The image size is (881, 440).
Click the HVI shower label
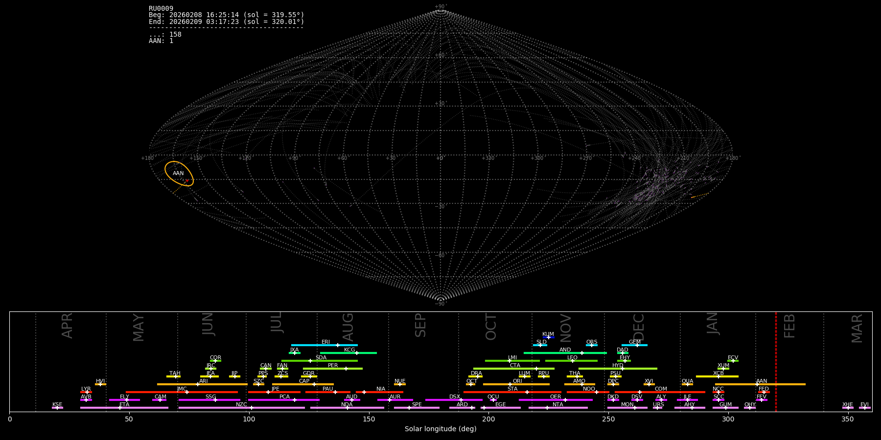[100, 381]
